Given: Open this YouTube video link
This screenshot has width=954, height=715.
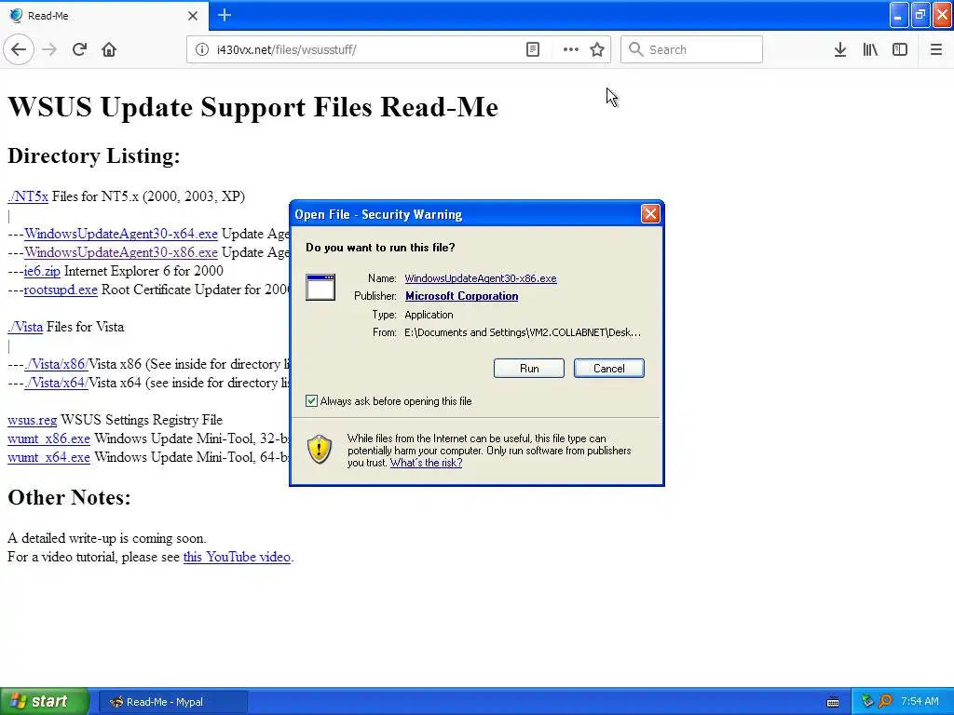Looking at the screenshot, I should (x=237, y=557).
